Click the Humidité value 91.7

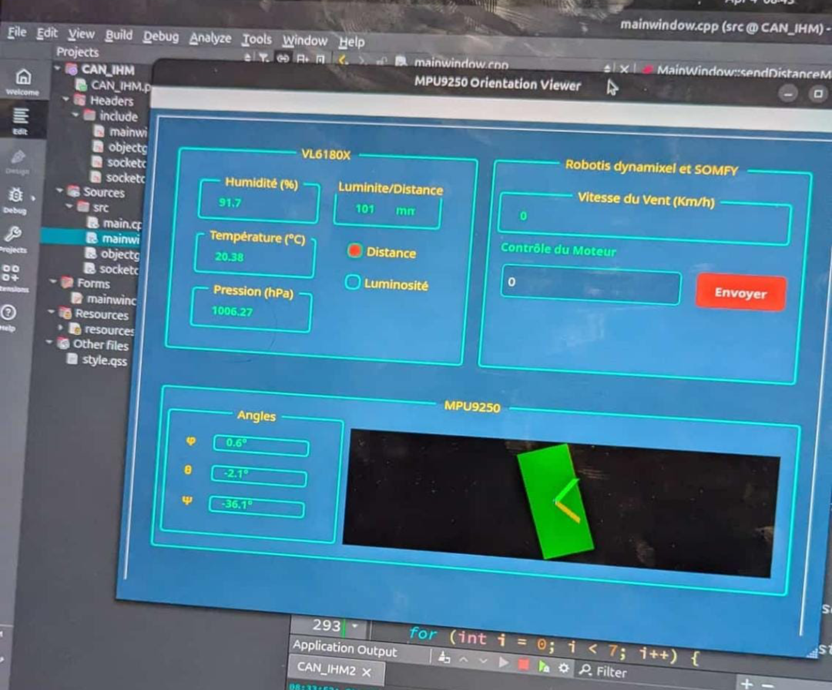[x=230, y=203]
